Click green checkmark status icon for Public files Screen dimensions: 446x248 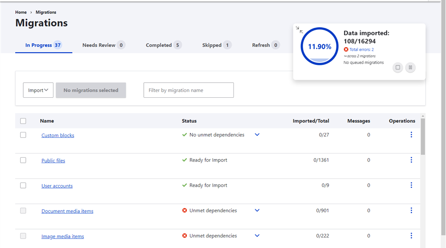[x=184, y=160]
